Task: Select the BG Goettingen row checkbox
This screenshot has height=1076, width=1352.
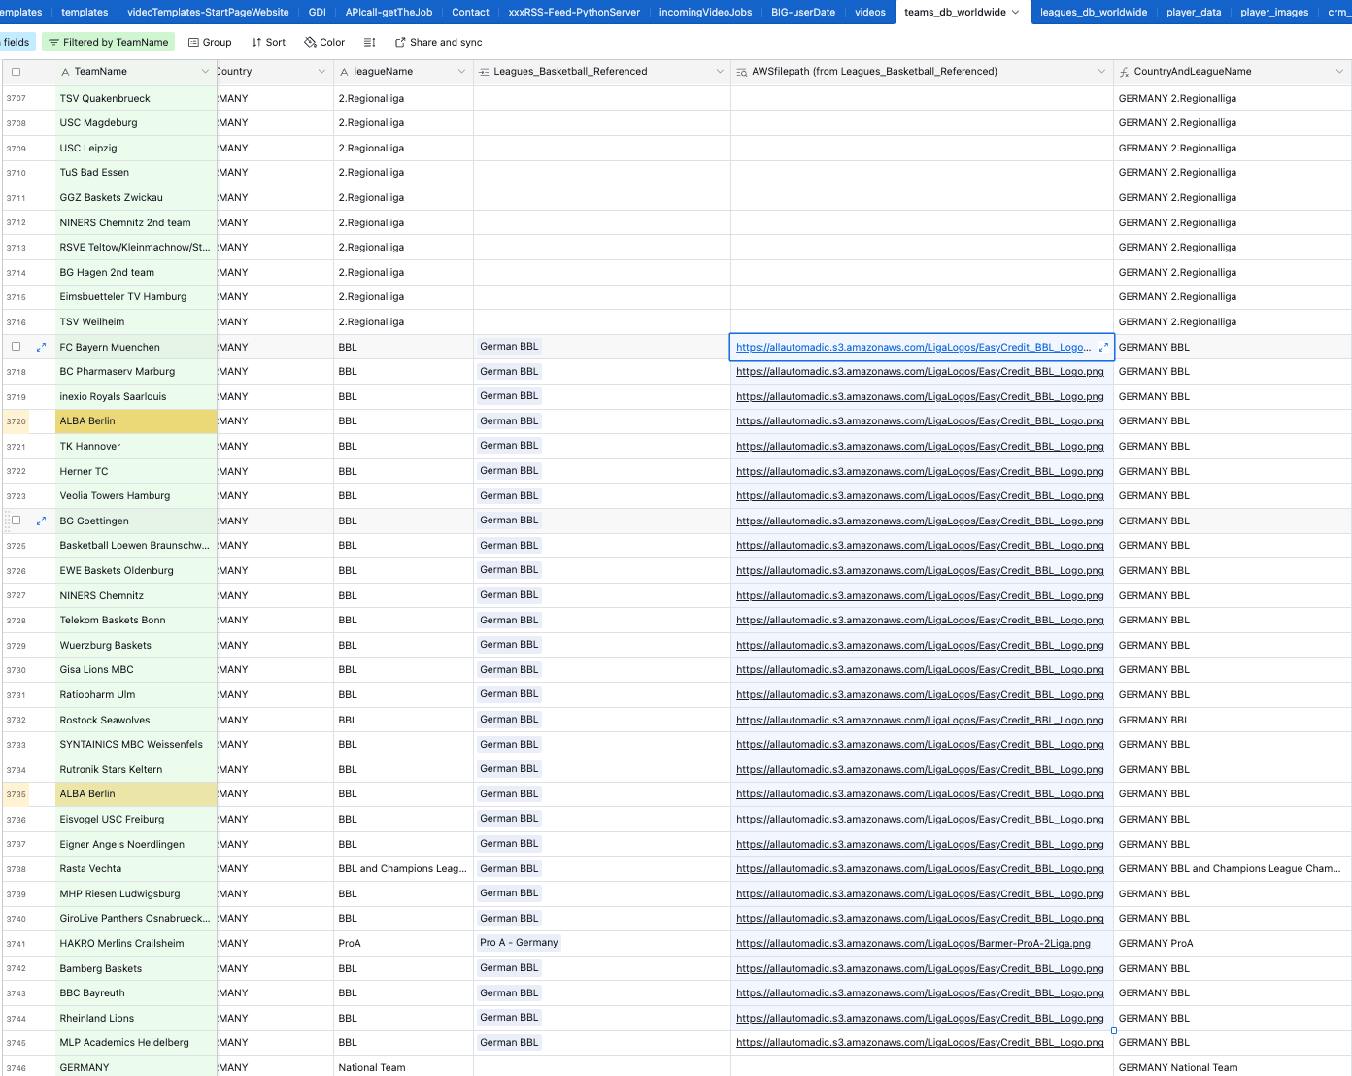Action: [x=16, y=521]
